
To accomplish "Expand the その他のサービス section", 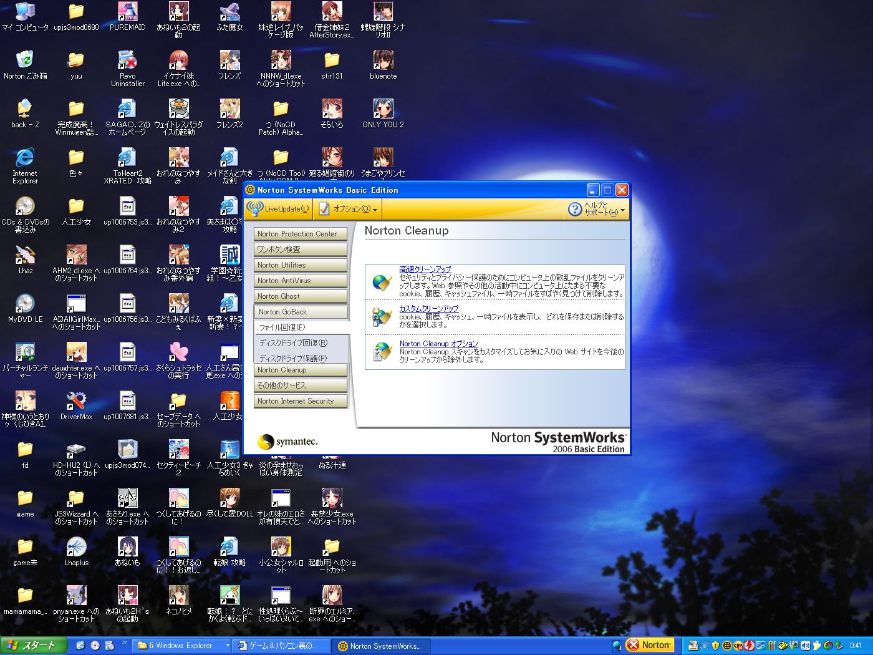I will [x=301, y=386].
